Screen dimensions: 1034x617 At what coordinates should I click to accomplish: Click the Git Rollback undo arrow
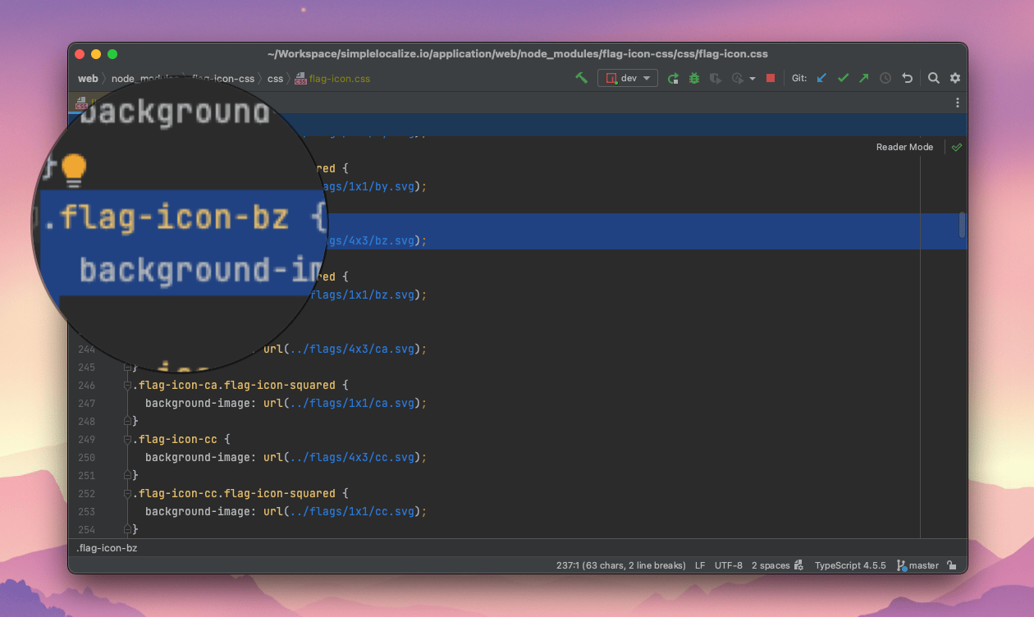907,78
